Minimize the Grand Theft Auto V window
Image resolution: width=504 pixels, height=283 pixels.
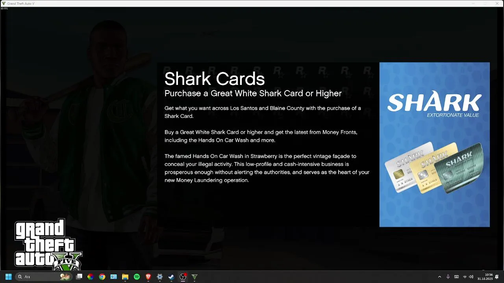click(473, 4)
